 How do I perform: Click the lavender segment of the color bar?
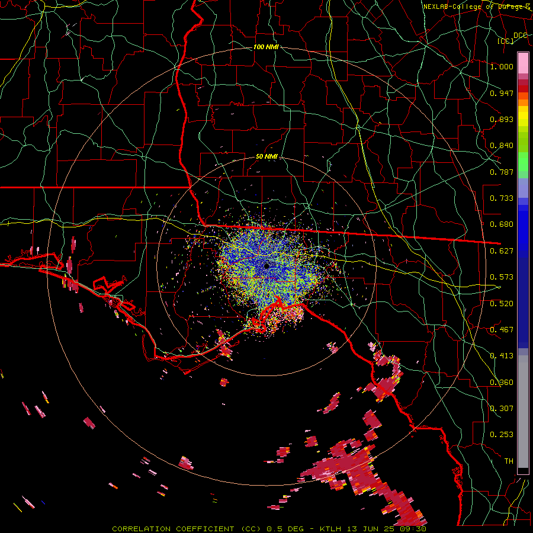pyautogui.click(x=523, y=189)
